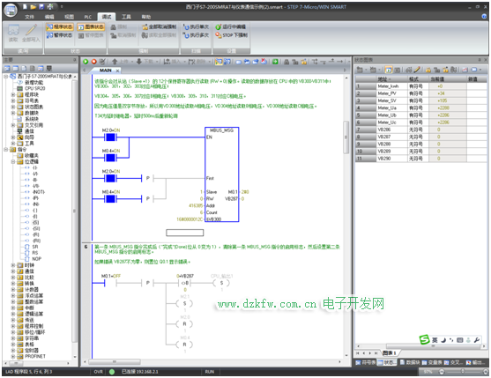Toggle the 暂停状态 pause status button
The image size is (491, 378).
point(59,35)
